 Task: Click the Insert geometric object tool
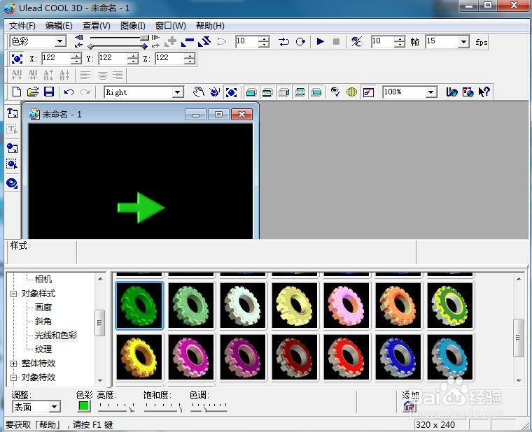12,183
